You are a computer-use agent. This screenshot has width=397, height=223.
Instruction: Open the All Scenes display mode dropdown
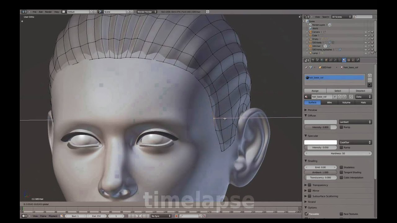click(341, 17)
